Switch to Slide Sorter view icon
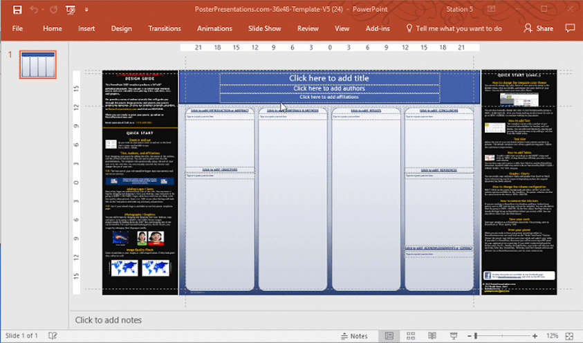Screen dimensions: 583x343 click(x=411, y=336)
